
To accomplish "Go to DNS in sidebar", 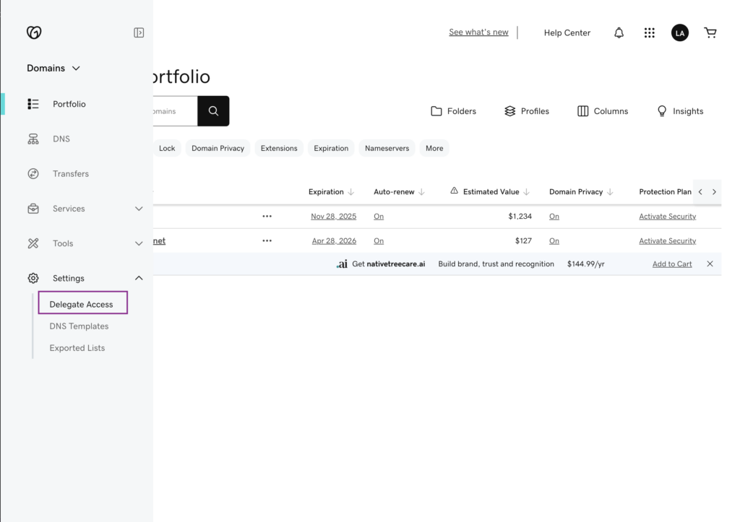I will [x=61, y=139].
